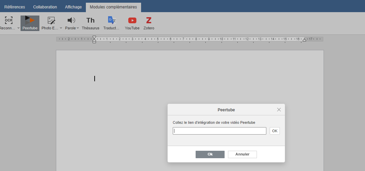Go to the Affichage tab
365x171 pixels.
pos(73,7)
